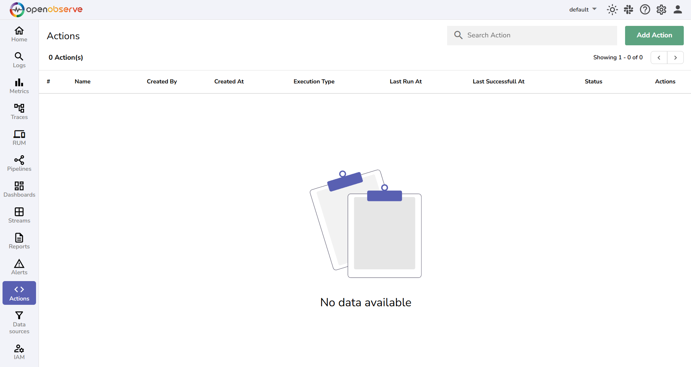Open the Traces view

pyautogui.click(x=19, y=111)
